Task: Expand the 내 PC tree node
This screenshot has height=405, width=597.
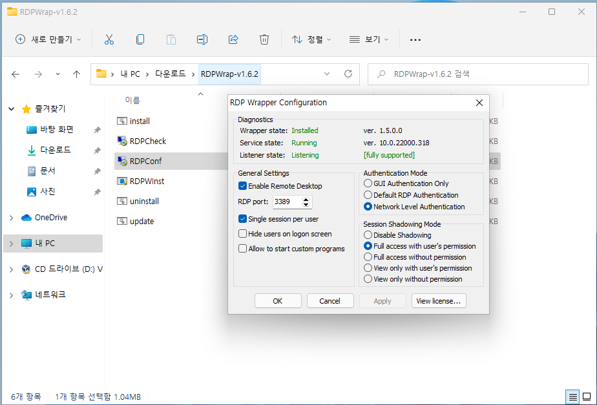Action: tap(12, 244)
